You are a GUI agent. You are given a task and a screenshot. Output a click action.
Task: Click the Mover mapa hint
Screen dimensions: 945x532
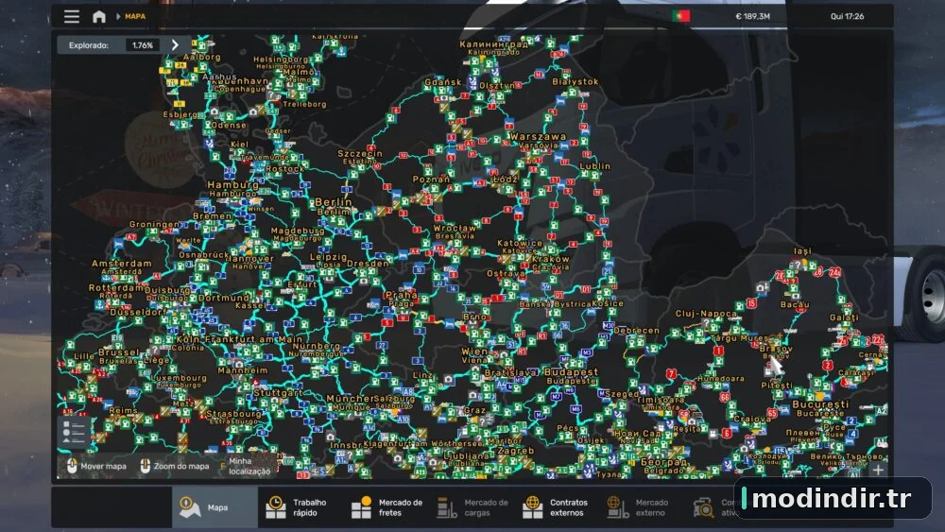pos(96,467)
